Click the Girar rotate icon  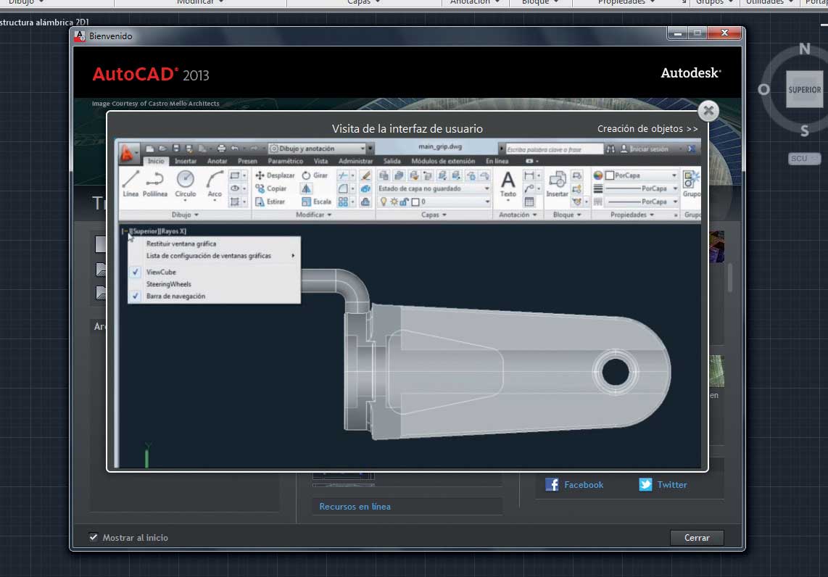point(306,175)
